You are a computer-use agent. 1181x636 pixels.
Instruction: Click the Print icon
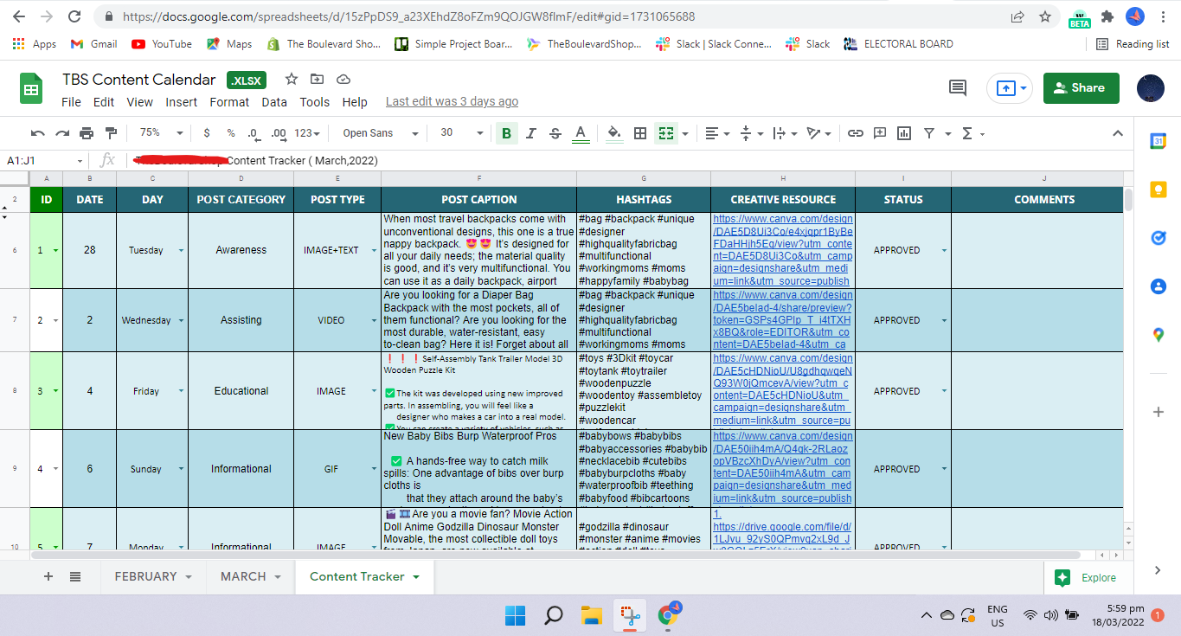click(x=87, y=133)
